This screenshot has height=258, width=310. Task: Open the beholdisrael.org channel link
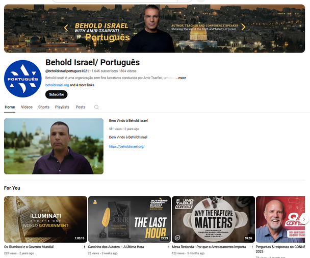pos(57,85)
